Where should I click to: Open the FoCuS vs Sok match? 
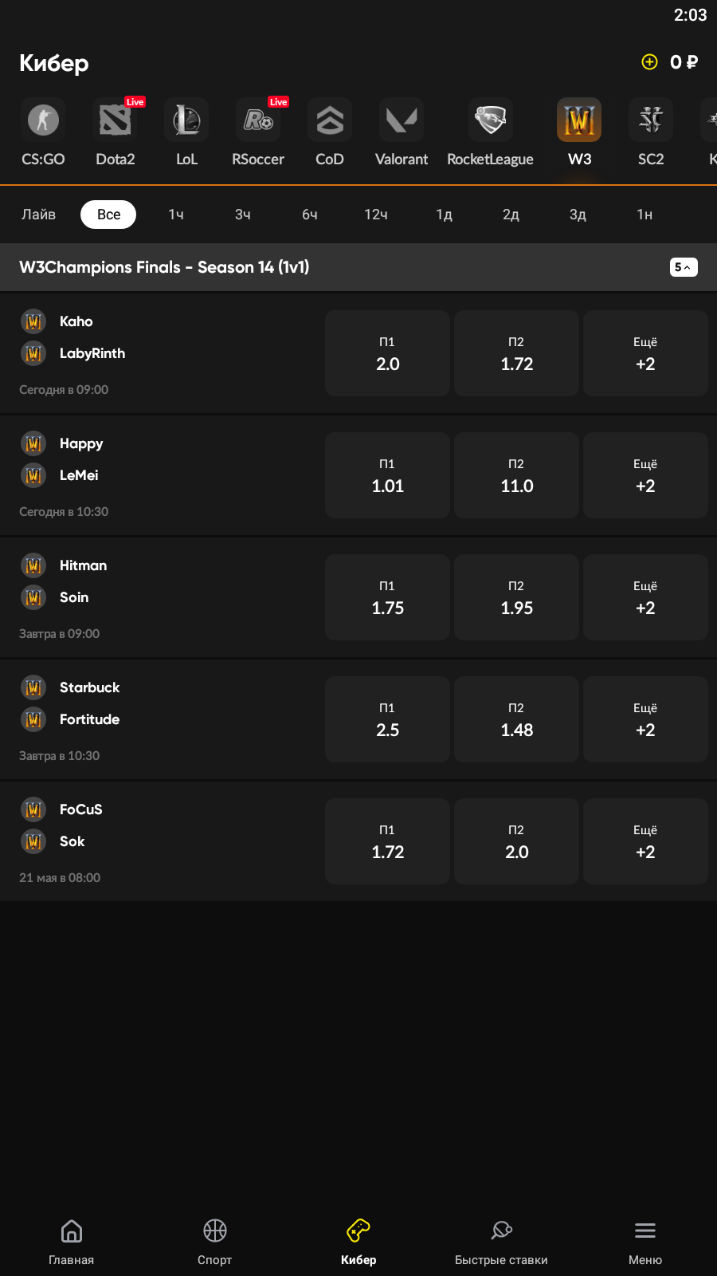159,841
